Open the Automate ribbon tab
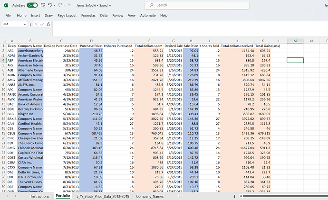The image size is (328, 200). pos(148,16)
